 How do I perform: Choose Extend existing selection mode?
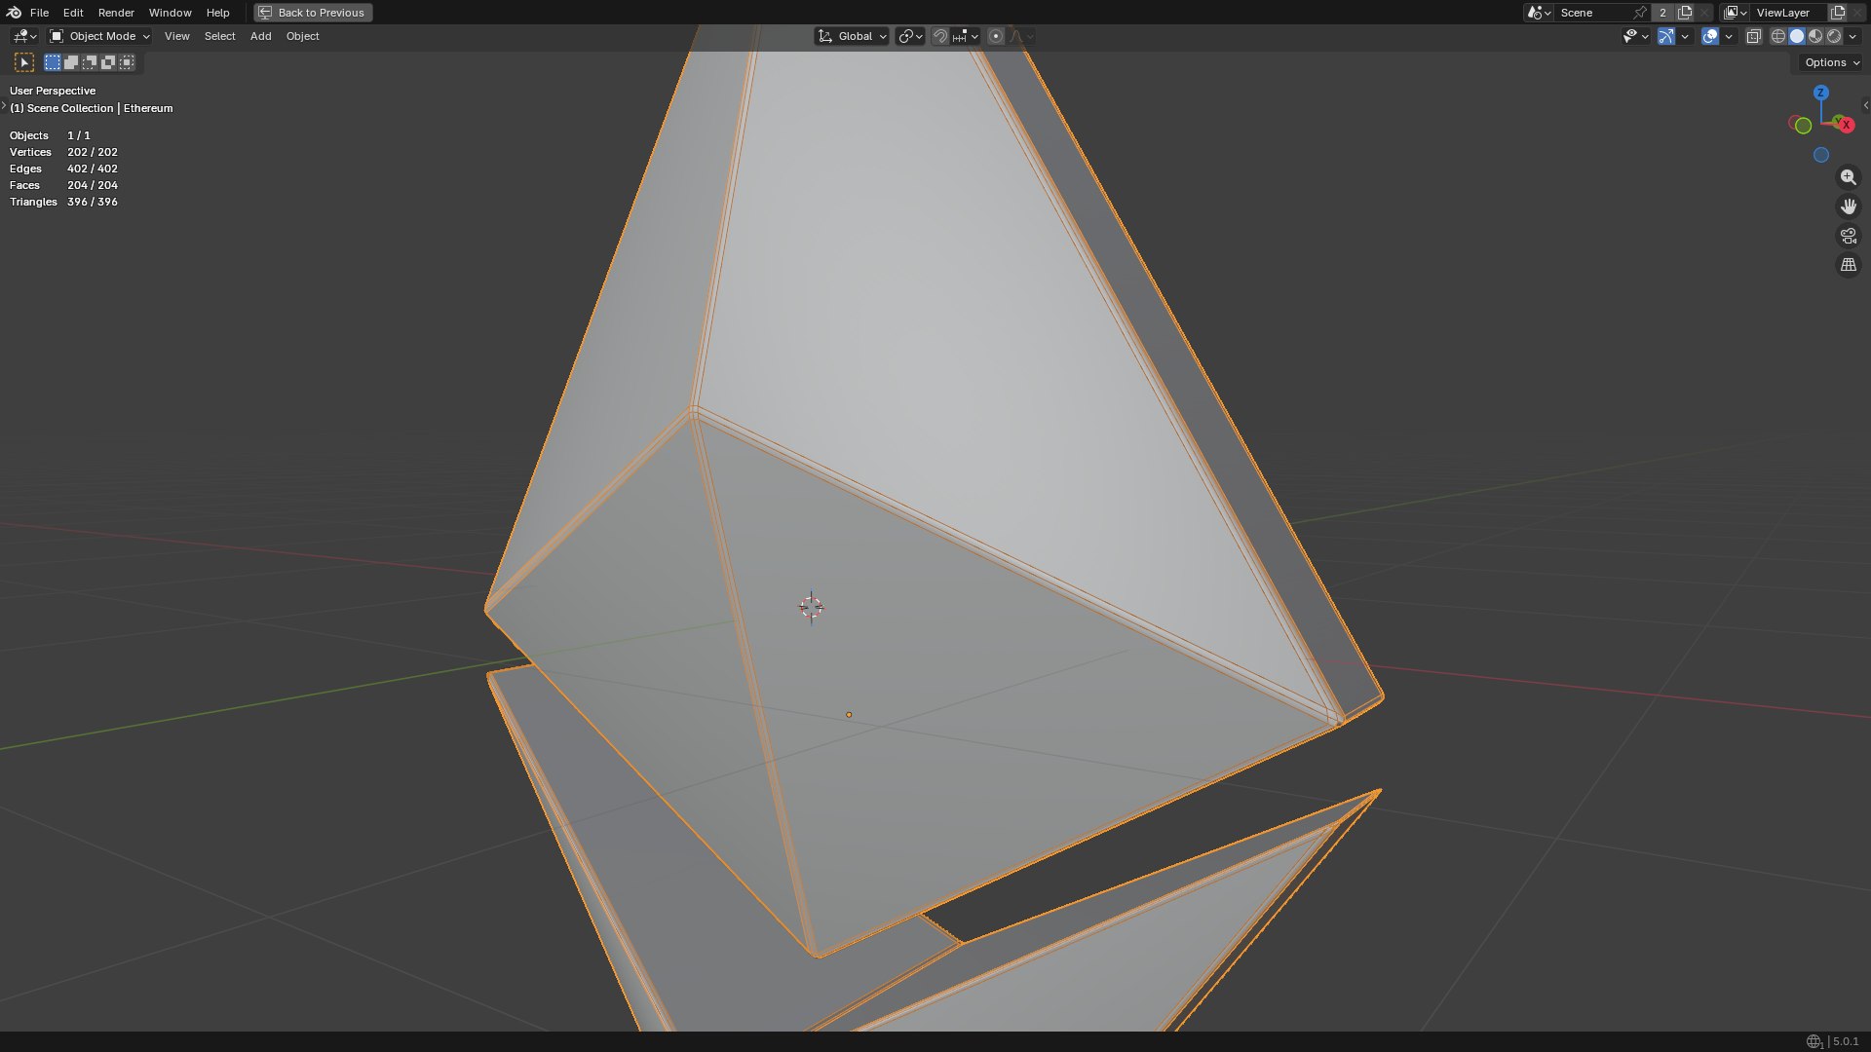point(71,62)
